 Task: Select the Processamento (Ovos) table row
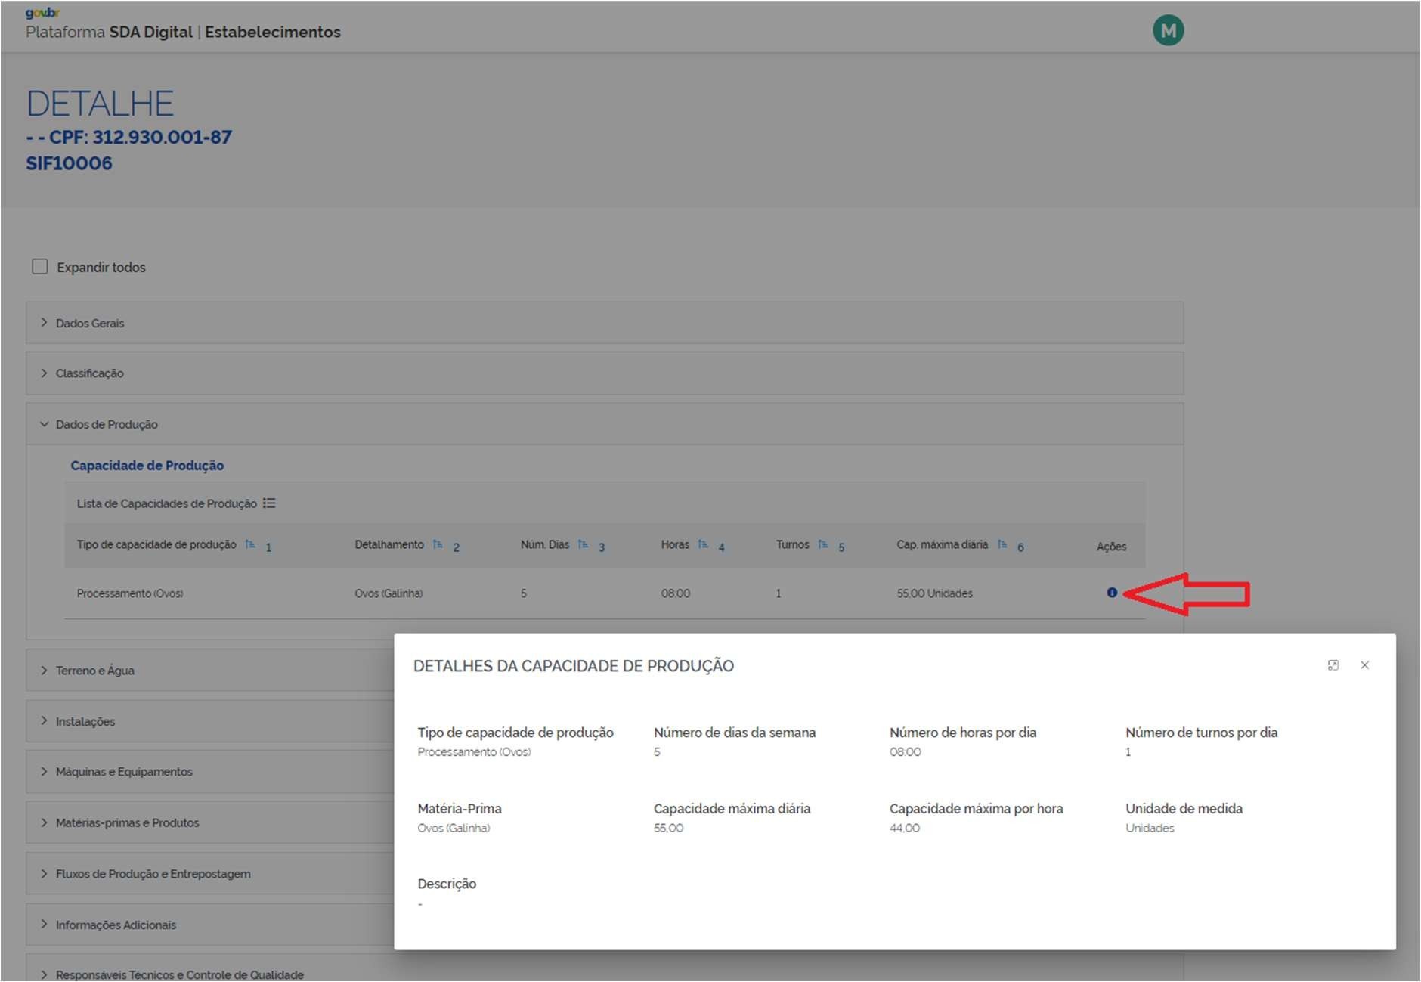[x=130, y=593]
